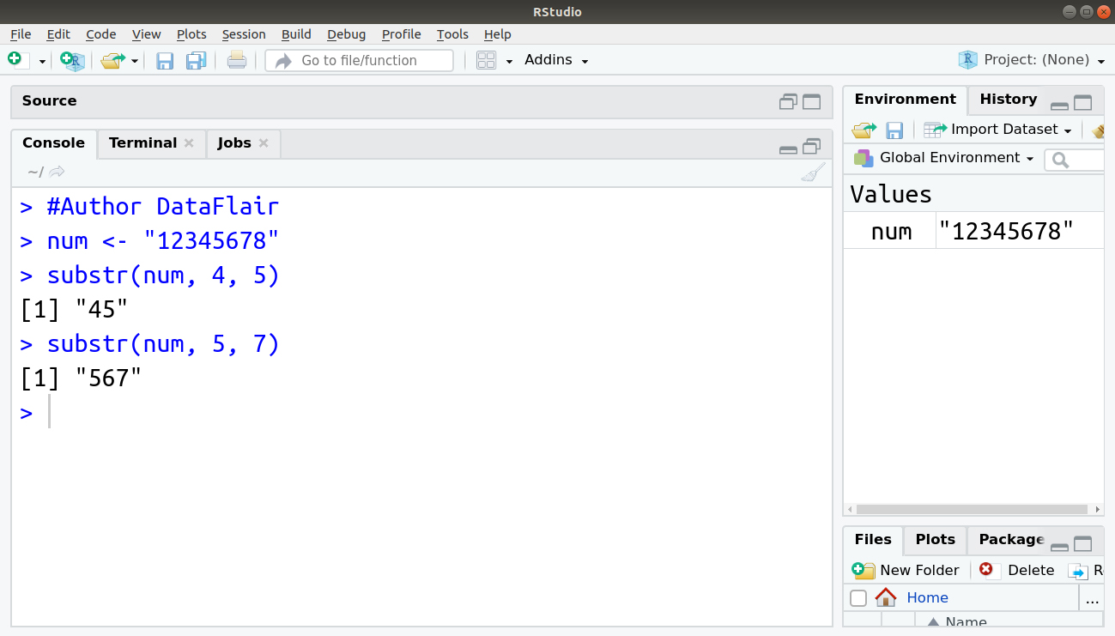1115x636 pixels.
Task: Close the Jobs tab
Action: [264, 143]
